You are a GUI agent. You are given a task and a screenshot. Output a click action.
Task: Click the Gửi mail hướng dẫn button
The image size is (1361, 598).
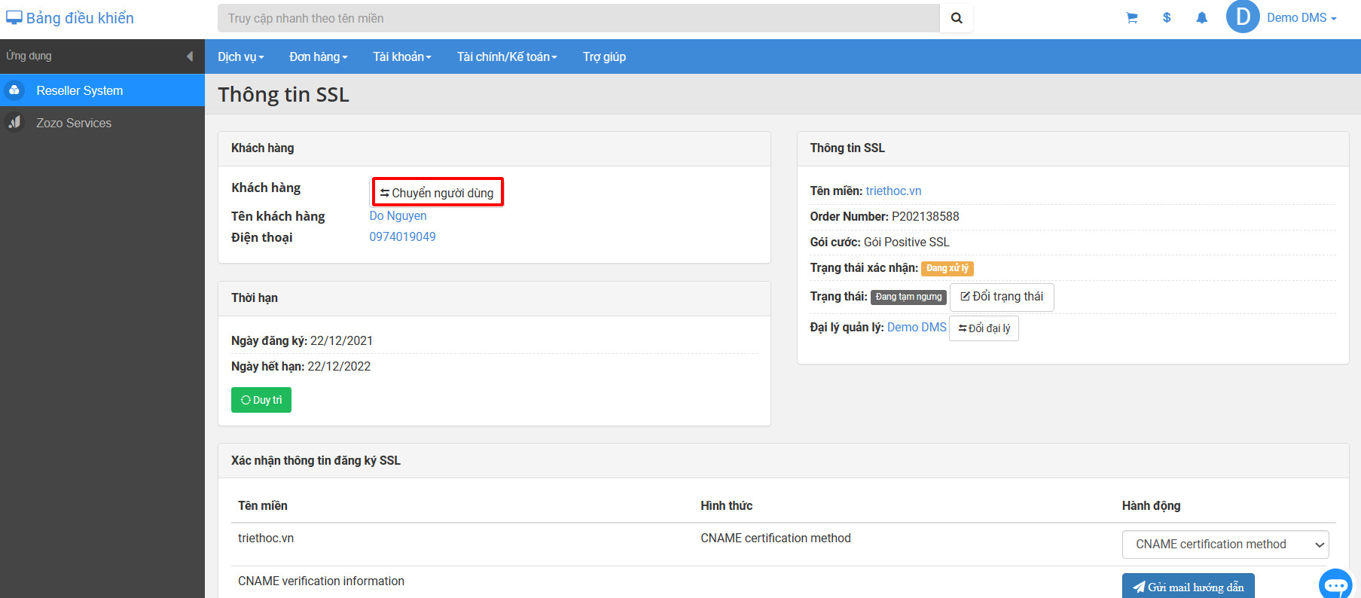pyautogui.click(x=1189, y=587)
